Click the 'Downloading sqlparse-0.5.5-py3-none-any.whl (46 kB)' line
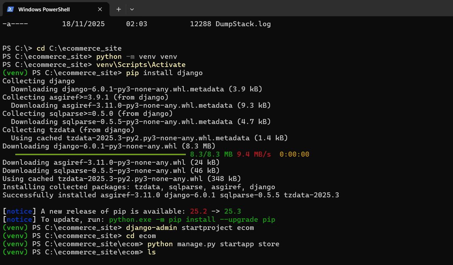The height and width of the screenshot is (265, 453). tap(111, 171)
